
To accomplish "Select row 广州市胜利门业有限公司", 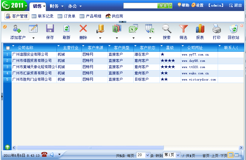I will 32,79.
